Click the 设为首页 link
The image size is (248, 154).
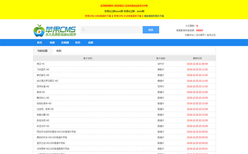point(200,35)
